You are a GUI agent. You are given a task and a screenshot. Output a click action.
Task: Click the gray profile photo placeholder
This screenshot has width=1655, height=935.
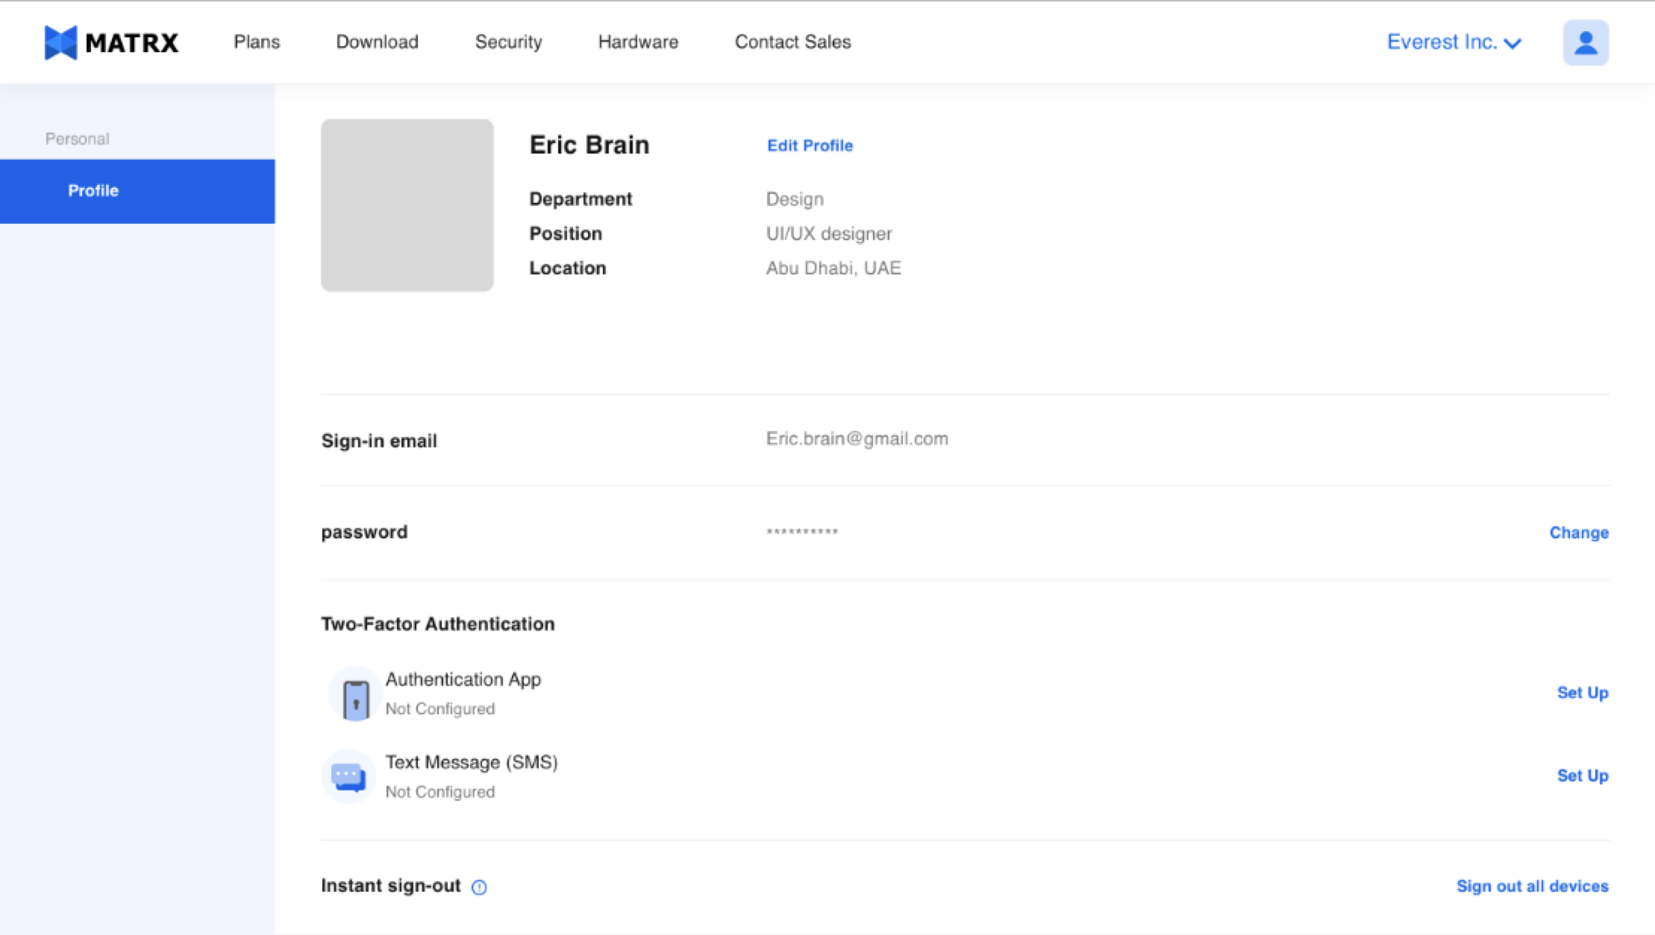click(x=407, y=205)
